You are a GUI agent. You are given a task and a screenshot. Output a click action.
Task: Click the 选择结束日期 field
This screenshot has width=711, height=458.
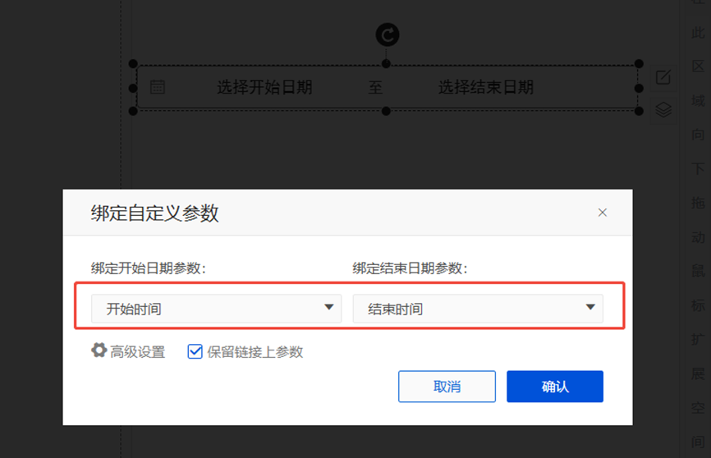click(x=486, y=87)
